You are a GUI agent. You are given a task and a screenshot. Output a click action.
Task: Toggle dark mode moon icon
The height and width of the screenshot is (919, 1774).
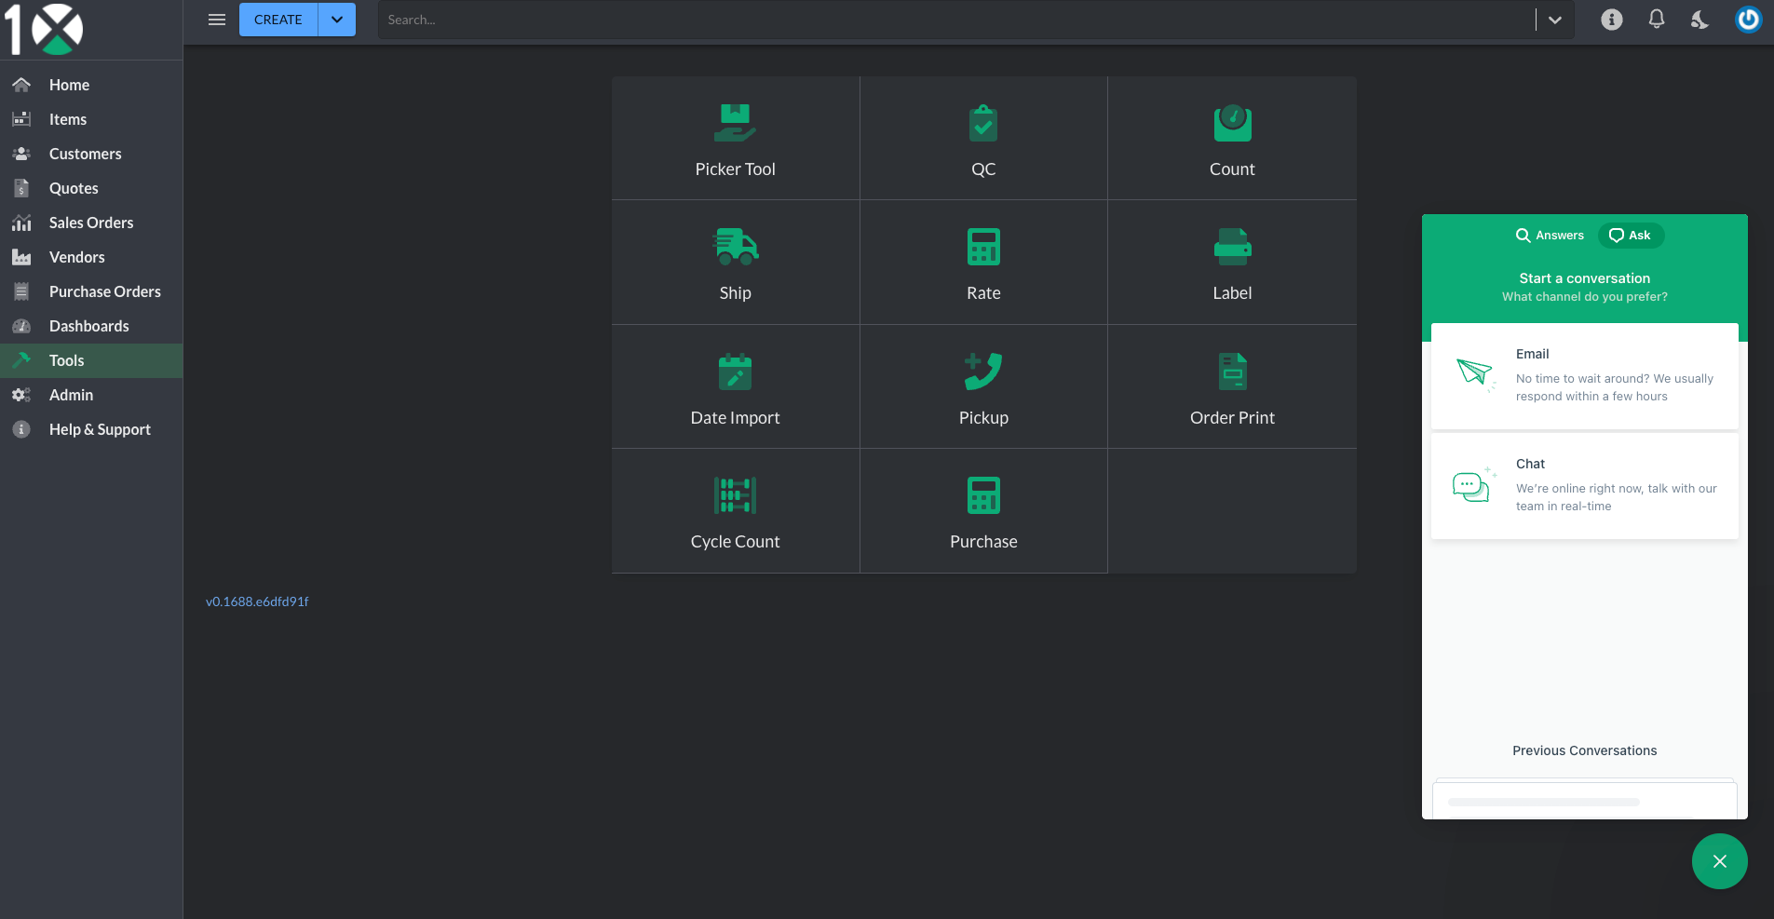click(x=1700, y=20)
